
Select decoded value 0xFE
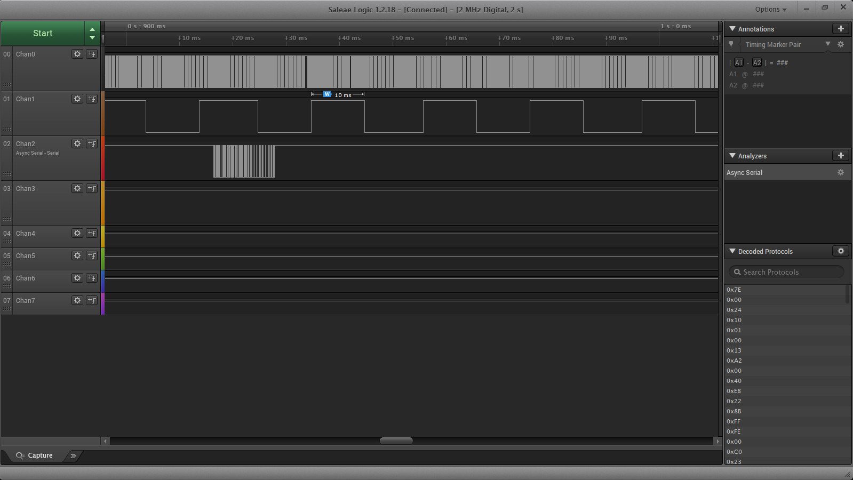tap(734, 431)
